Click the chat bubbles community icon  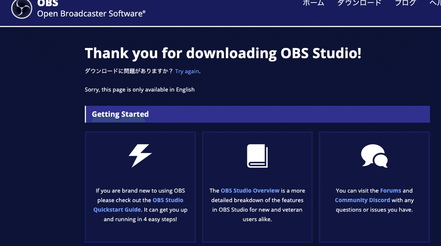pos(374,156)
